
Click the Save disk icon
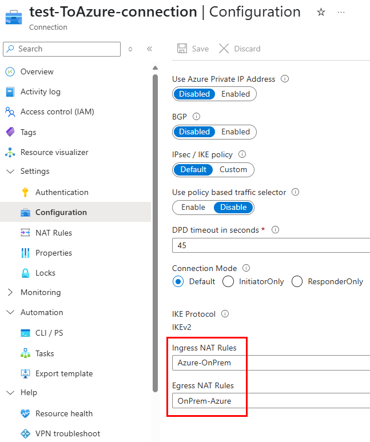tap(182, 49)
